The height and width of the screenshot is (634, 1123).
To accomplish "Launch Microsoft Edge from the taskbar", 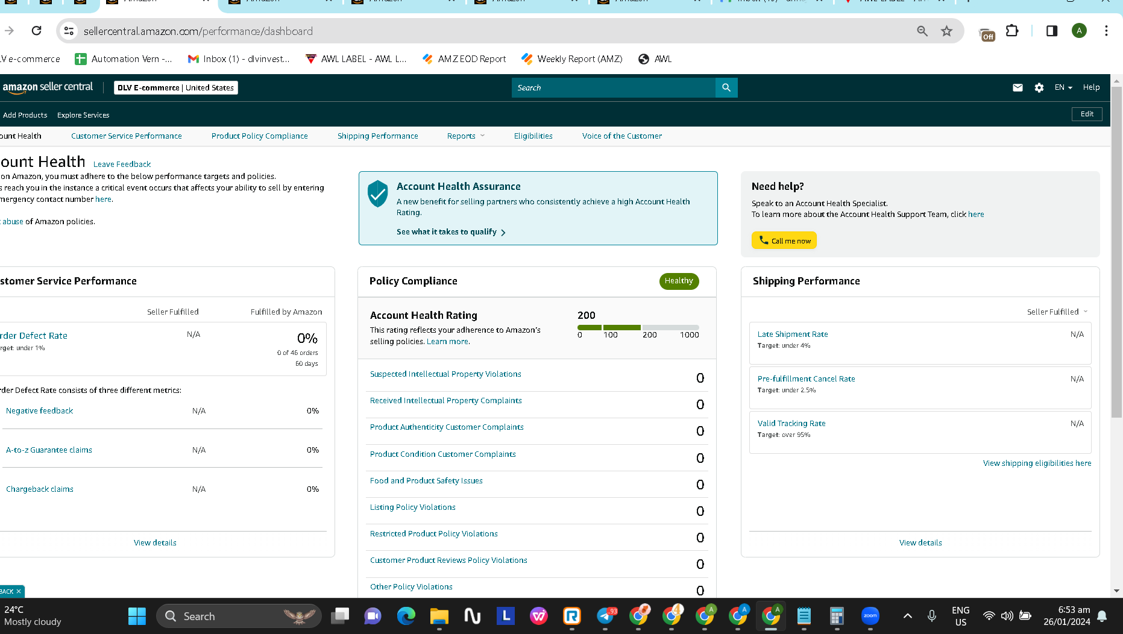I will point(406,616).
